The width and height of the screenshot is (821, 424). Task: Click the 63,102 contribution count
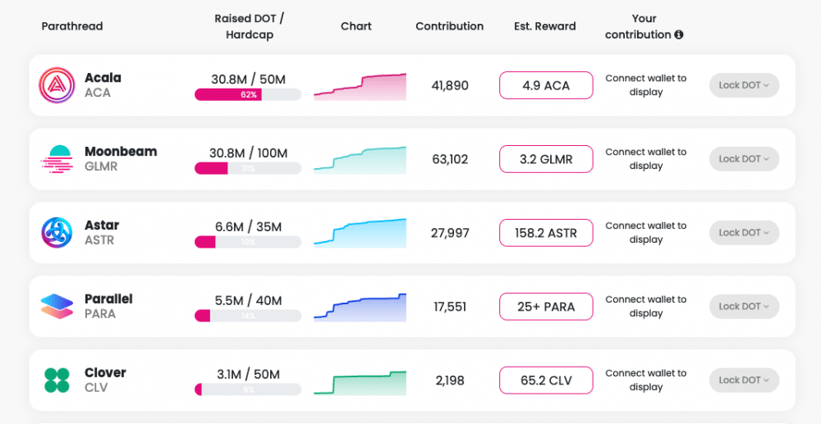[x=450, y=159]
